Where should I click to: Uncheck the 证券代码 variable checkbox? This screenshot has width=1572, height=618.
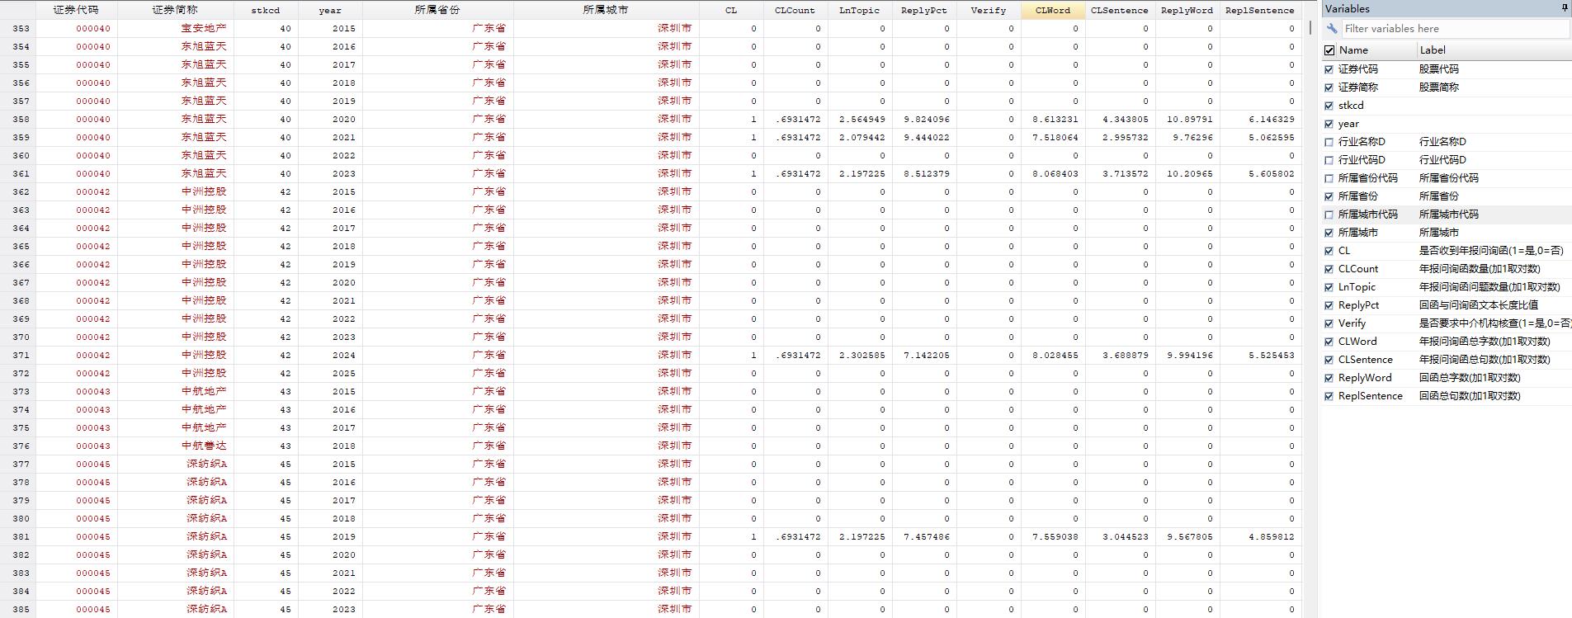pyautogui.click(x=1329, y=69)
